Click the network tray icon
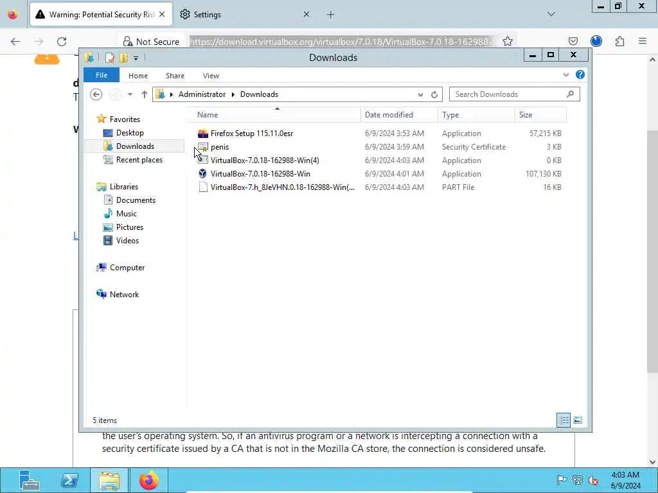The height and width of the screenshot is (493, 658). tap(578, 480)
